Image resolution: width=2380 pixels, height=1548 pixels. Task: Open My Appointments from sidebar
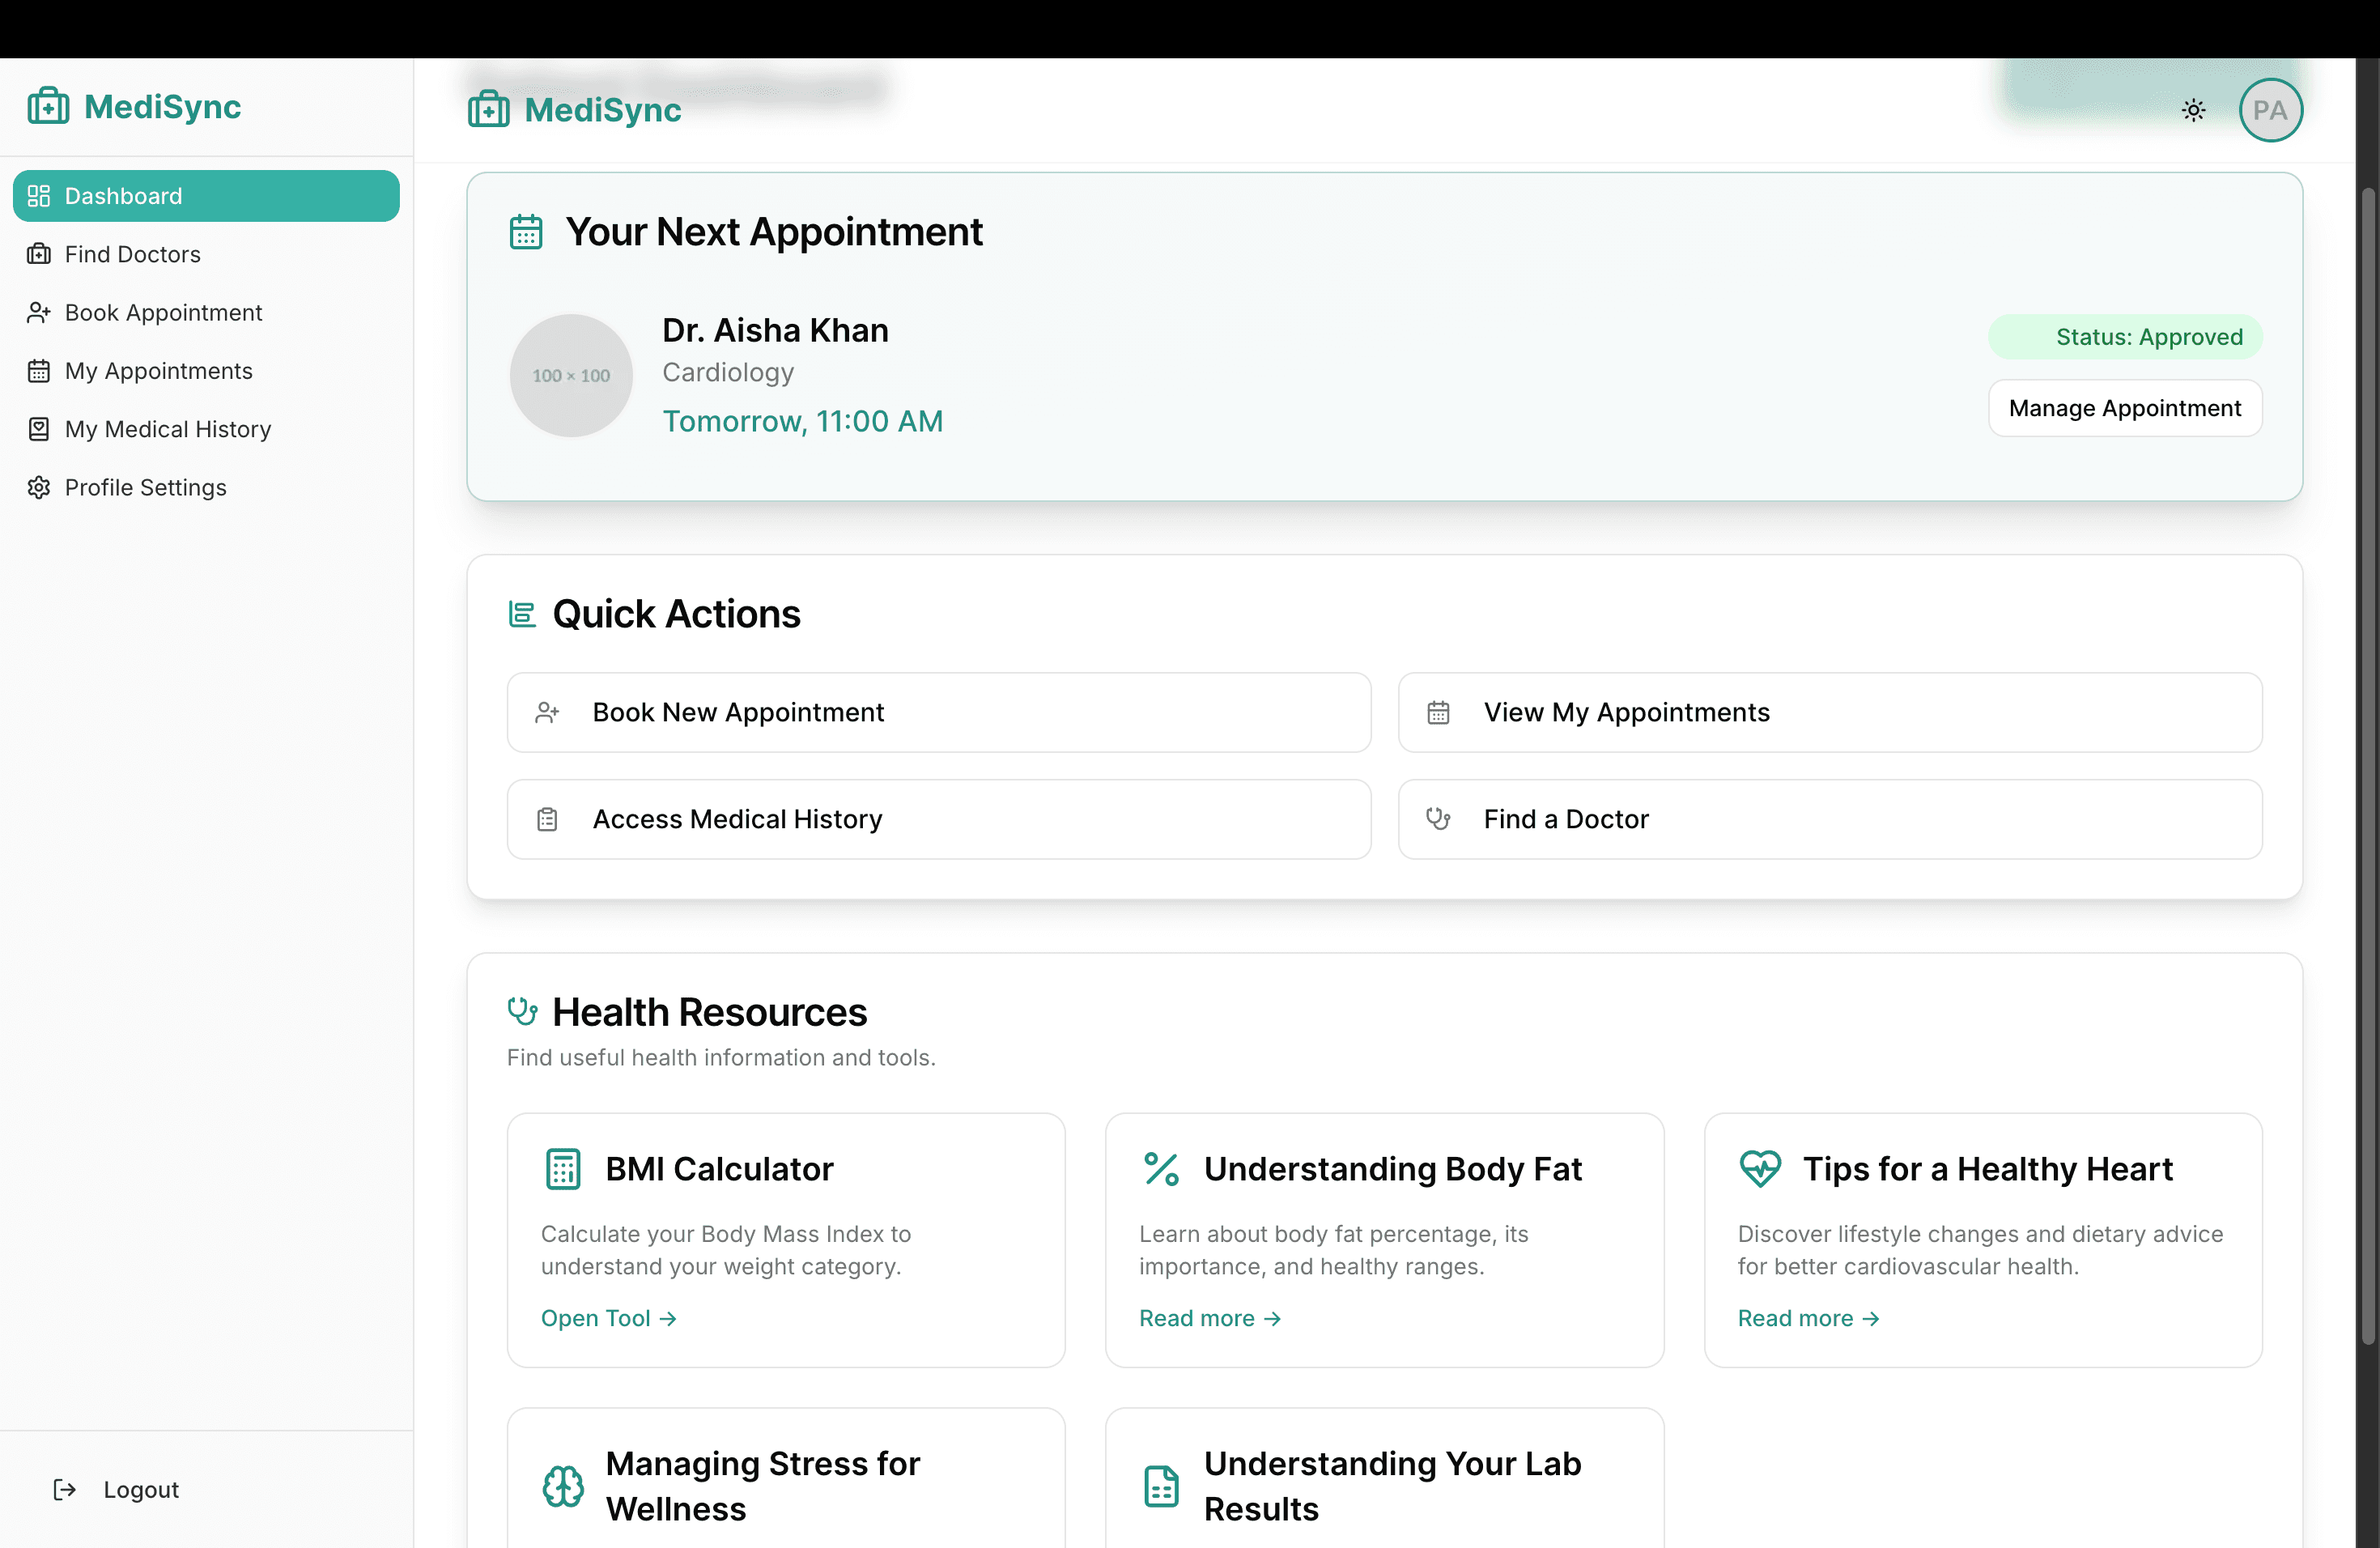point(206,371)
